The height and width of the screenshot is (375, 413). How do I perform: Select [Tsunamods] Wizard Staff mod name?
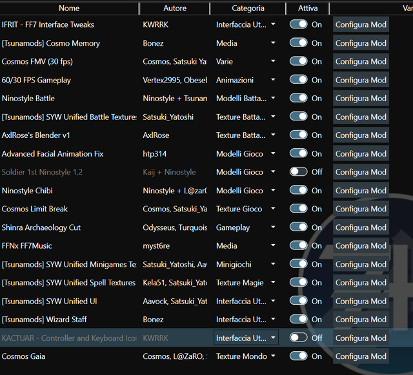click(x=44, y=320)
